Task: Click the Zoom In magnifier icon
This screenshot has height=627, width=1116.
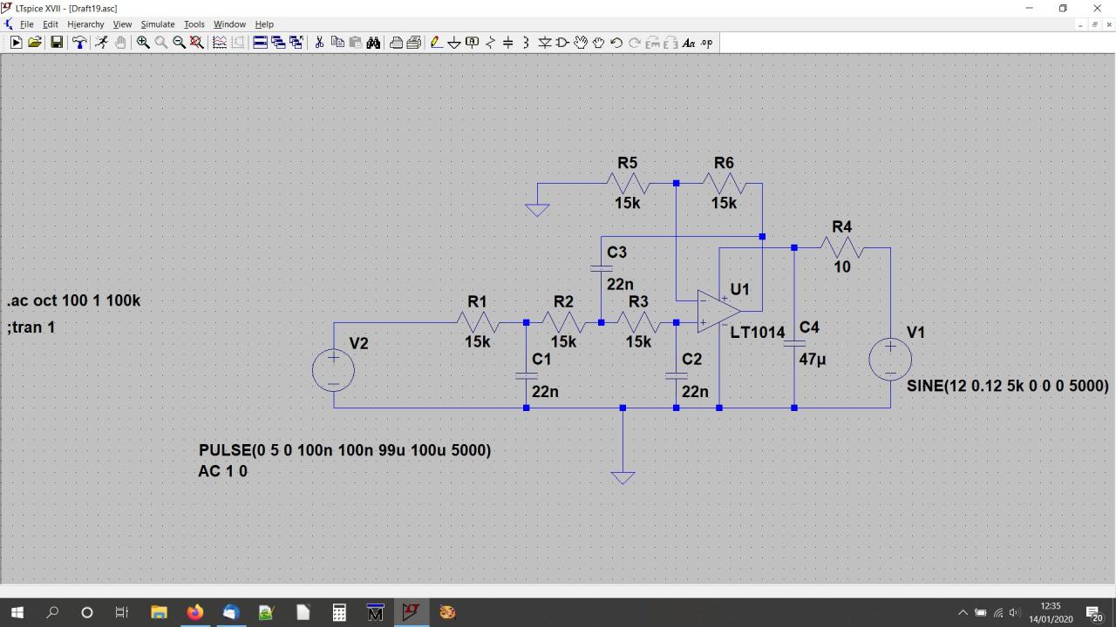Action: pos(143,43)
